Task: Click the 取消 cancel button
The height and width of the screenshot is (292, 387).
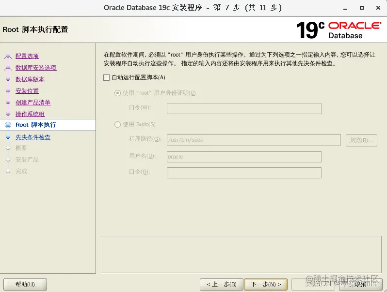Action: click(x=361, y=284)
